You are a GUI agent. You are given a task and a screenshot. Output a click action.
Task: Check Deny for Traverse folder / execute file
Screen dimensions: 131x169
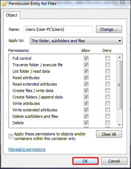click(107, 65)
